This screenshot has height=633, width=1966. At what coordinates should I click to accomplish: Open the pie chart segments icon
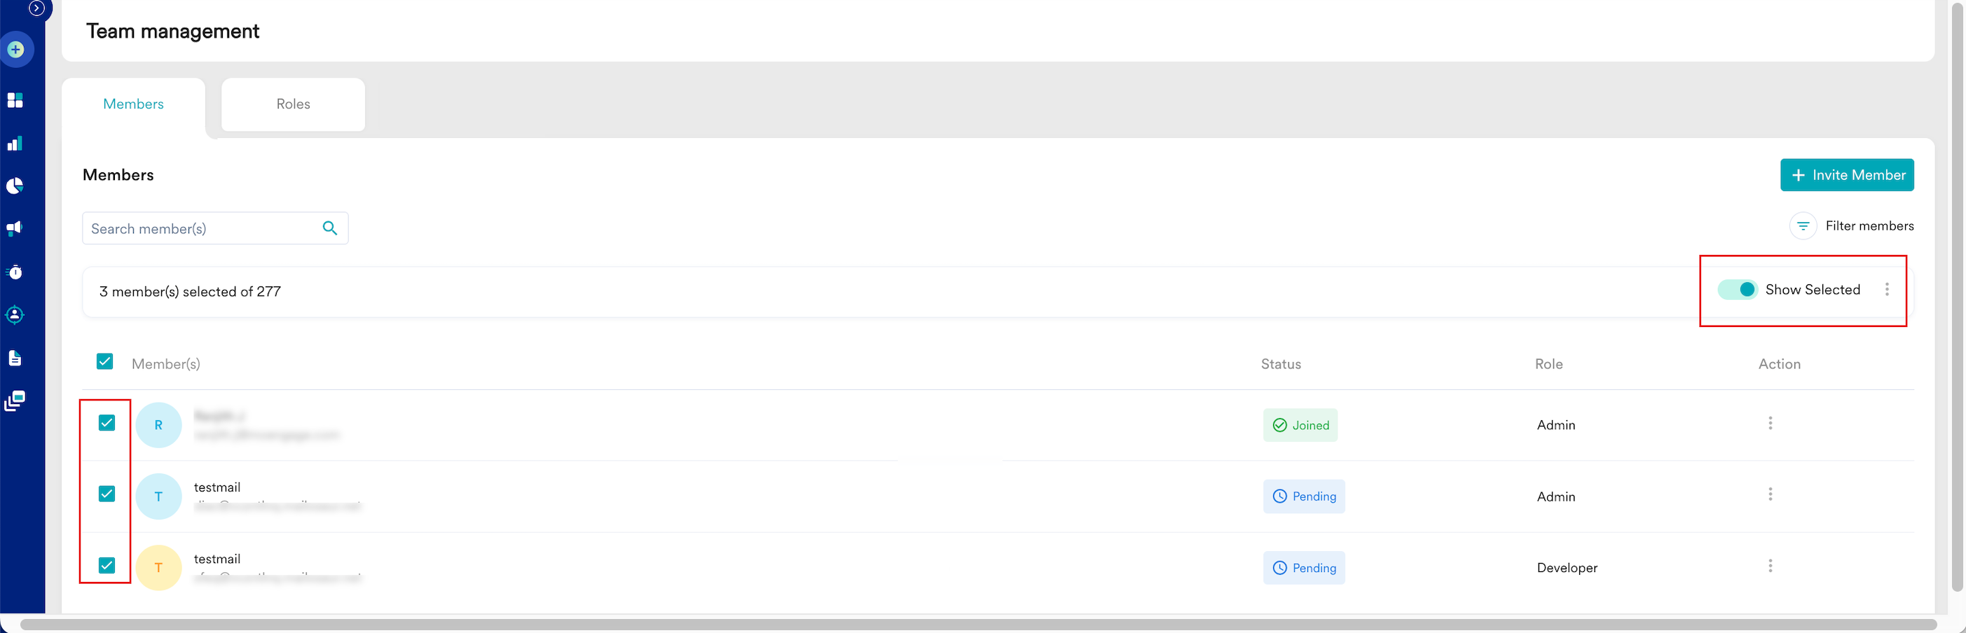(x=15, y=186)
